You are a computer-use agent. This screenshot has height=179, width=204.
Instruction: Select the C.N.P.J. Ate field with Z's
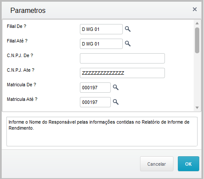122,73
